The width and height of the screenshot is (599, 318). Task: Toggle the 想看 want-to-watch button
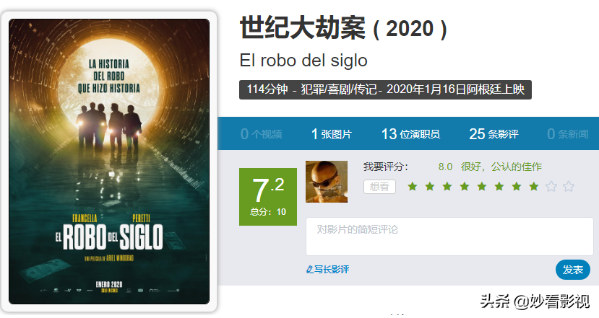[379, 187]
